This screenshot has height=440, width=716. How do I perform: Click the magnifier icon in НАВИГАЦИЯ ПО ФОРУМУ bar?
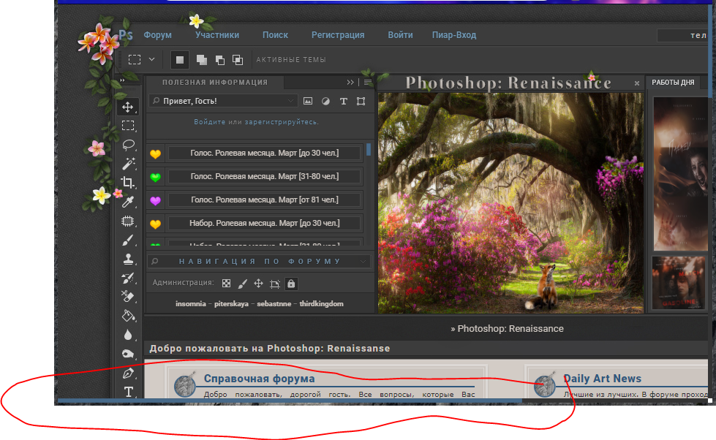155,261
